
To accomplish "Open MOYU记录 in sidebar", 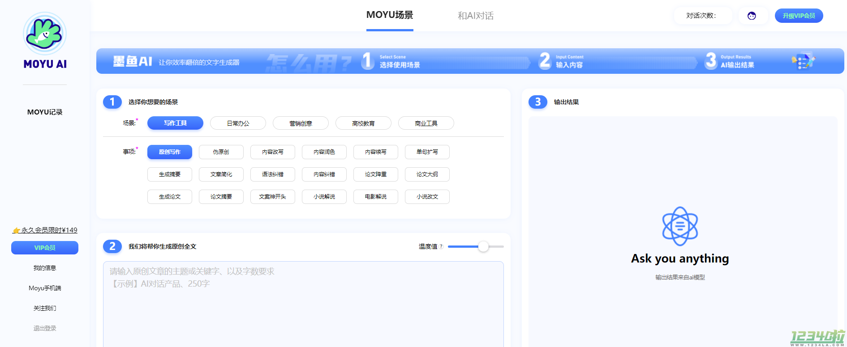I will [x=45, y=112].
